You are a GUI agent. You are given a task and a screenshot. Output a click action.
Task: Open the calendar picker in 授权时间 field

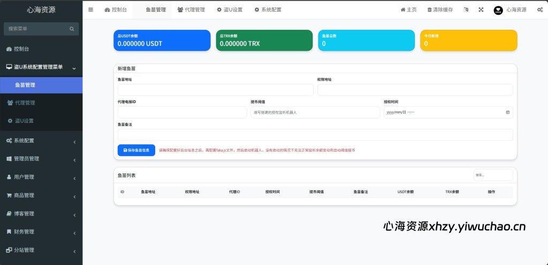coord(507,112)
